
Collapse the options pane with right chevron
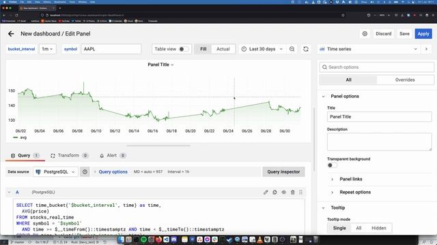click(426, 49)
